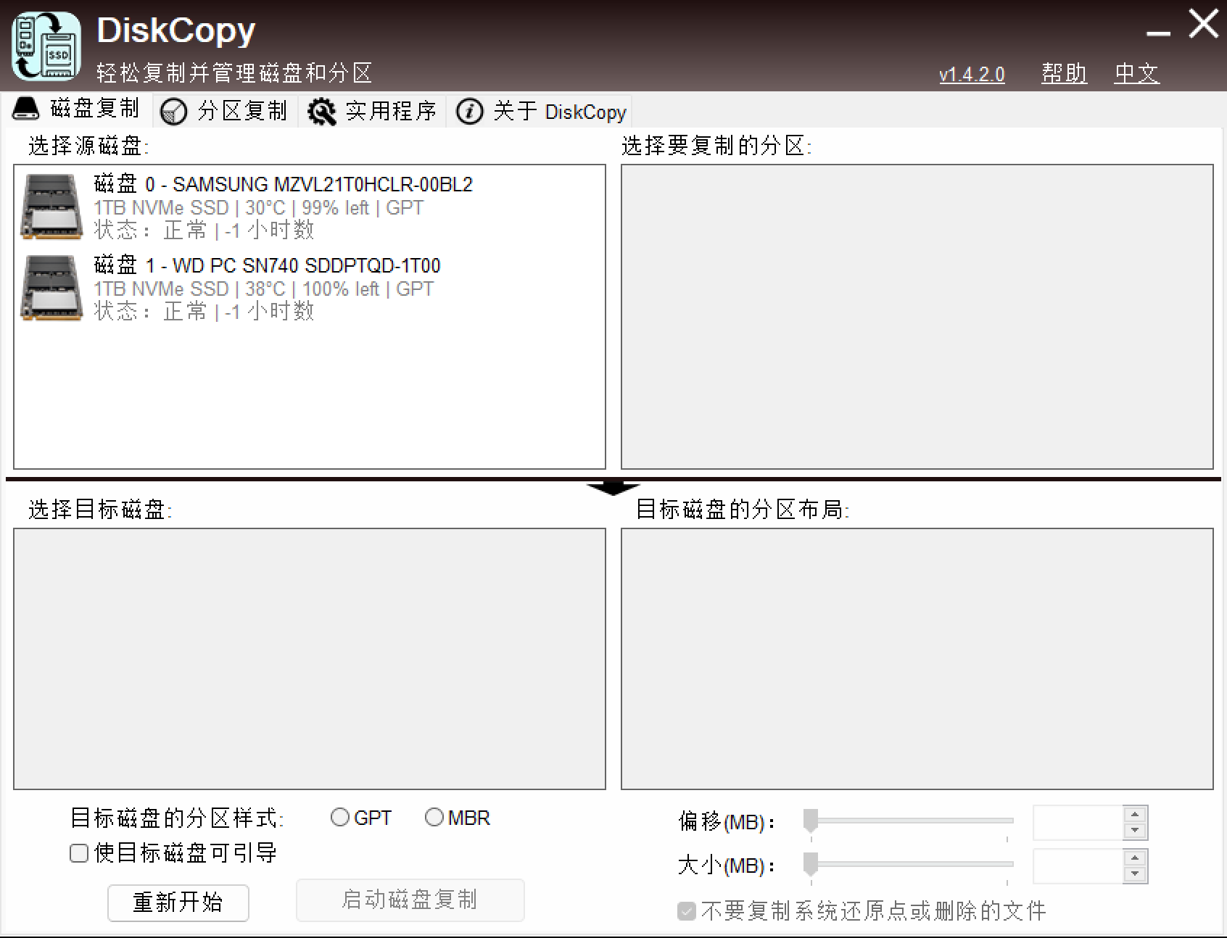The width and height of the screenshot is (1227, 938).
Task: Open the 中文 language selector
Action: point(1136,73)
